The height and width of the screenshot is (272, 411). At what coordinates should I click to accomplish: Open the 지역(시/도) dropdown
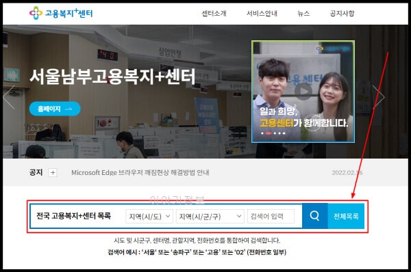click(x=149, y=216)
